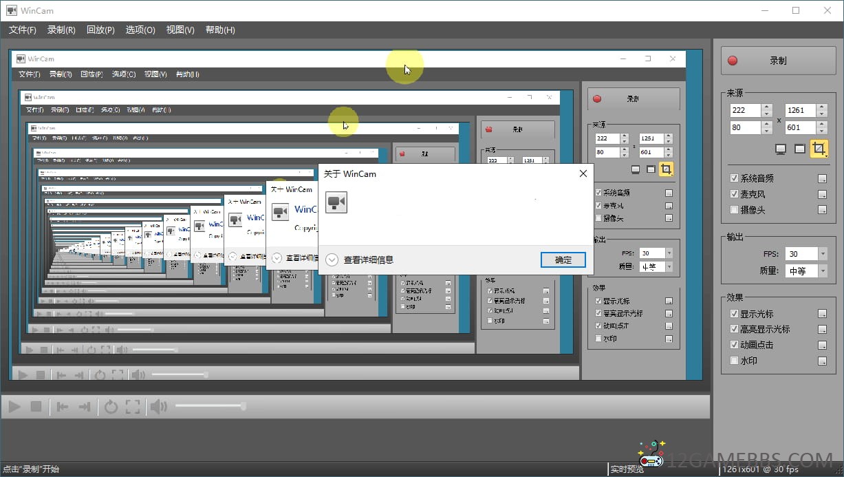Toggle the 系统音频 checkbox
This screenshot has height=477, width=844.
pos(734,178)
